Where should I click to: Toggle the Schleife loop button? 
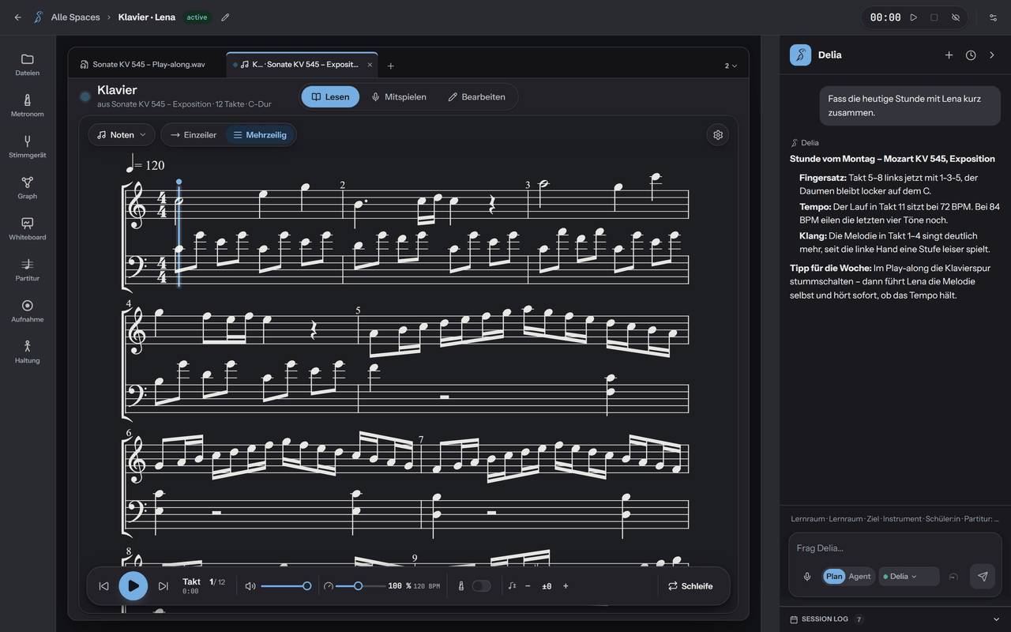click(x=690, y=586)
